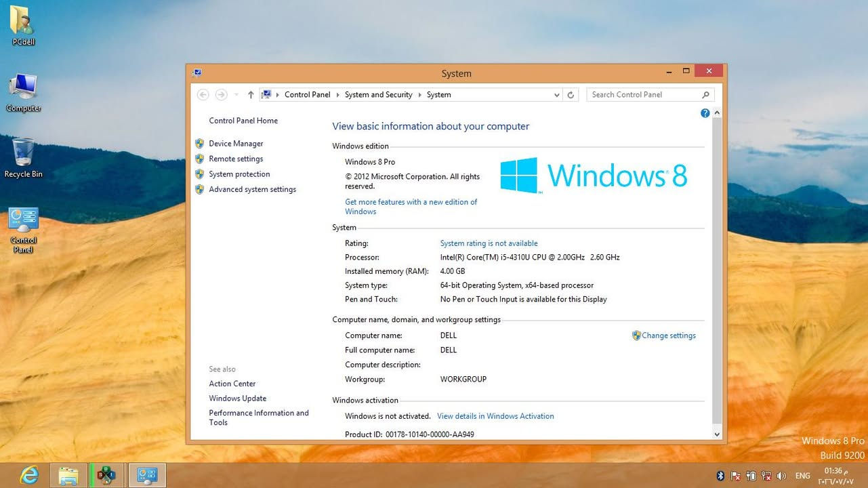Expand chevron after Control Panel breadcrumb
The width and height of the screenshot is (868, 488).
[x=337, y=95]
